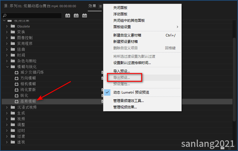
Task: Click the 生成 folder icon
Action: click(x=13, y=113)
